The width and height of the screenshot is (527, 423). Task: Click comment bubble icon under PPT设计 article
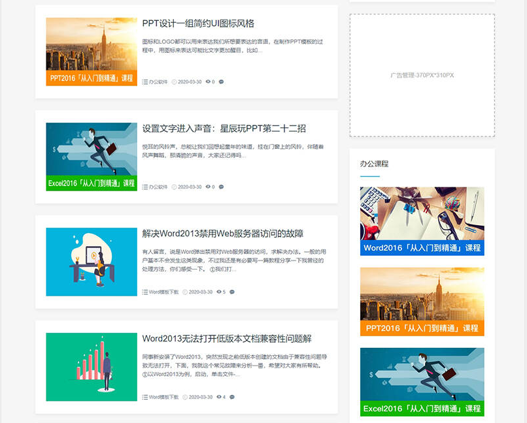click(x=221, y=82)
